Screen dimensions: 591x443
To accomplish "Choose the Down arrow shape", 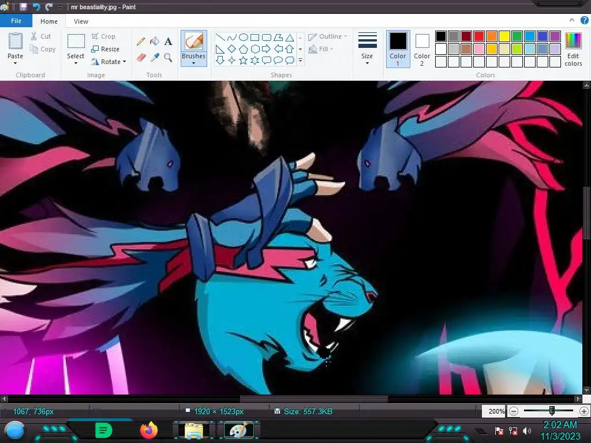I will pyautogui.click(x=220, y=60).
